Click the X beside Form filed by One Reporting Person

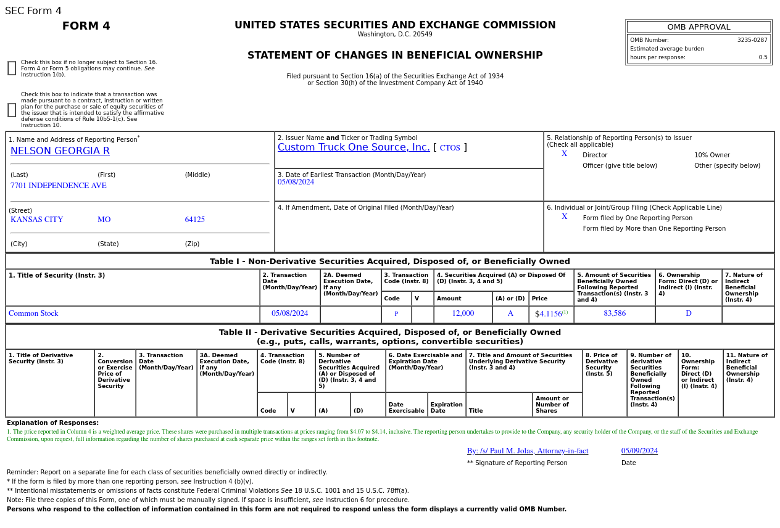[564, 217]
